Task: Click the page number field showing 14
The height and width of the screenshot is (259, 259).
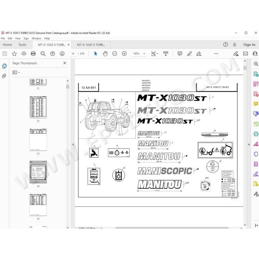Action: pos(73,54)
